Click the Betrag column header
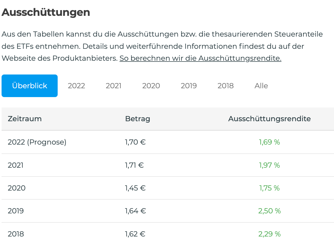The image size is (334, 244). (138, 119)
